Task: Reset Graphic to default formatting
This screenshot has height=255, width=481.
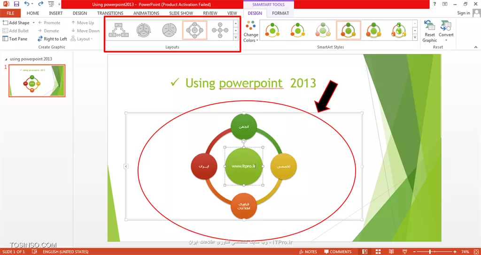Action: [429, 31]
